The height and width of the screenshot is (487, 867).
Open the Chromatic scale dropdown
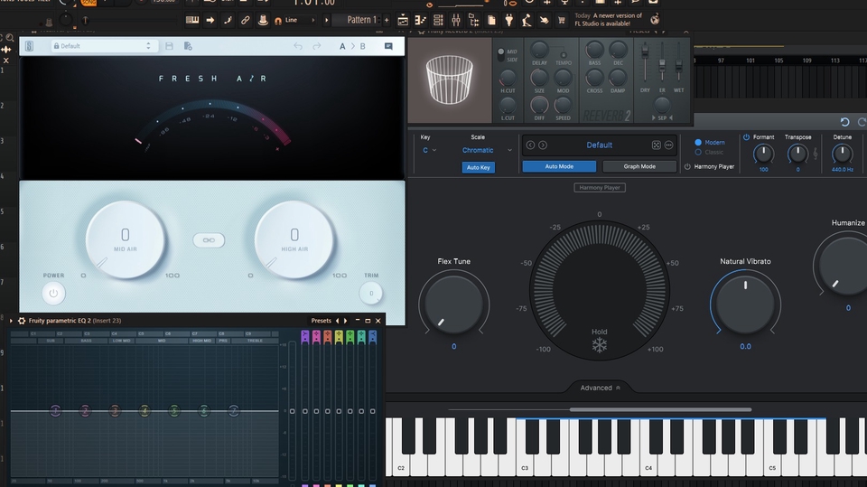click(487, 150)
